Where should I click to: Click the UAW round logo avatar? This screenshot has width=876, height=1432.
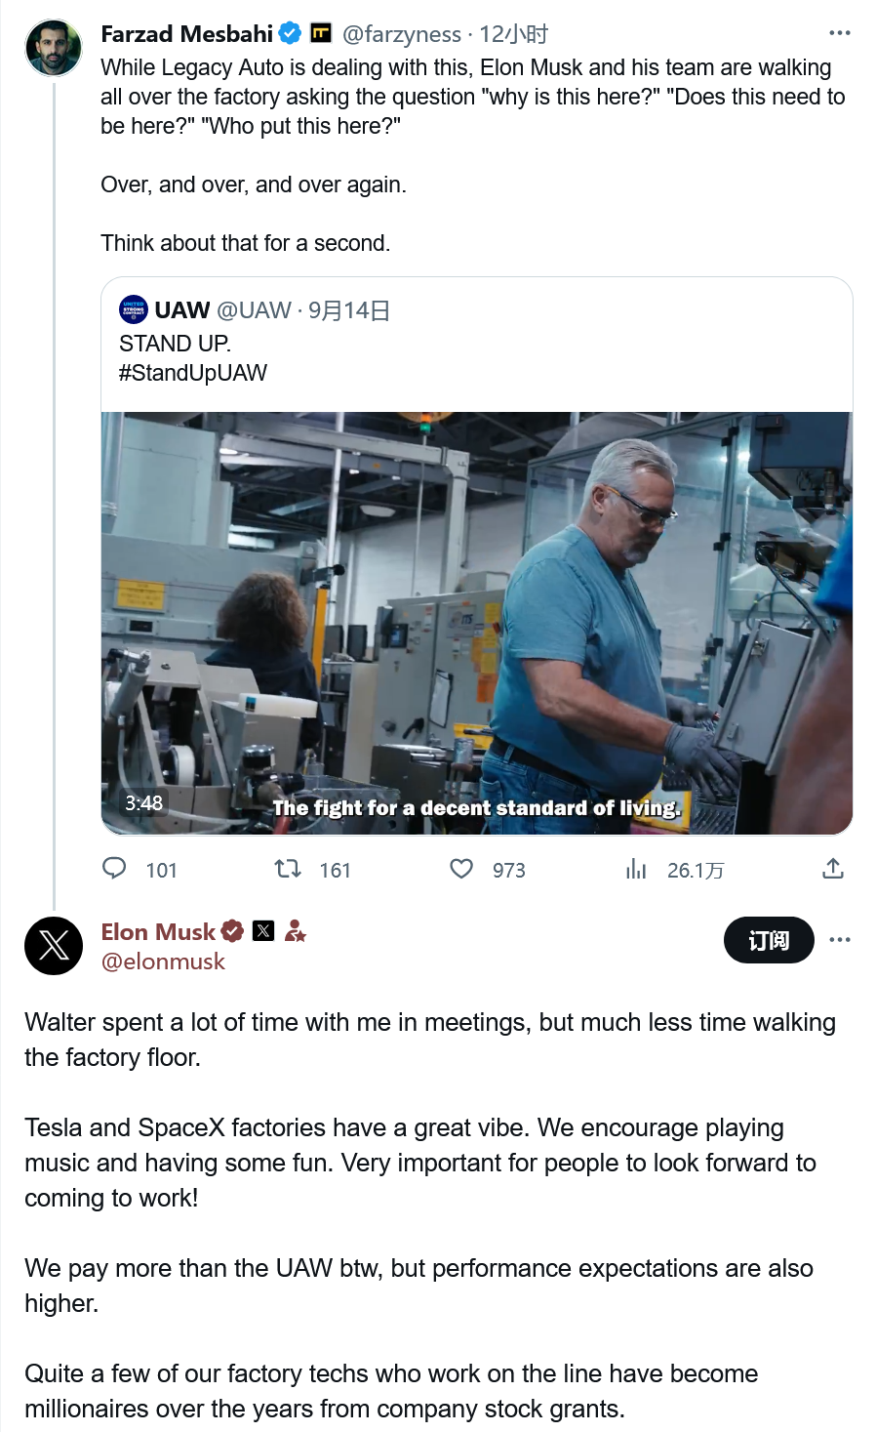click(x=134, y=309)
